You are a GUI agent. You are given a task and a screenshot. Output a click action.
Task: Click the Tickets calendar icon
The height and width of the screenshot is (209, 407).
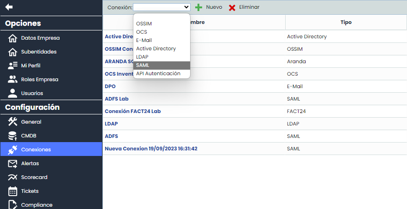click(x=13, y=191)
